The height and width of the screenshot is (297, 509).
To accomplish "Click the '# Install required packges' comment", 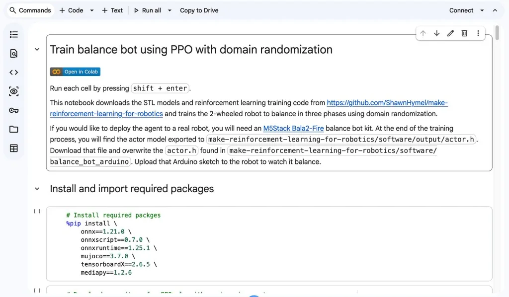I will pyautogui.click(x=113, y=215).
